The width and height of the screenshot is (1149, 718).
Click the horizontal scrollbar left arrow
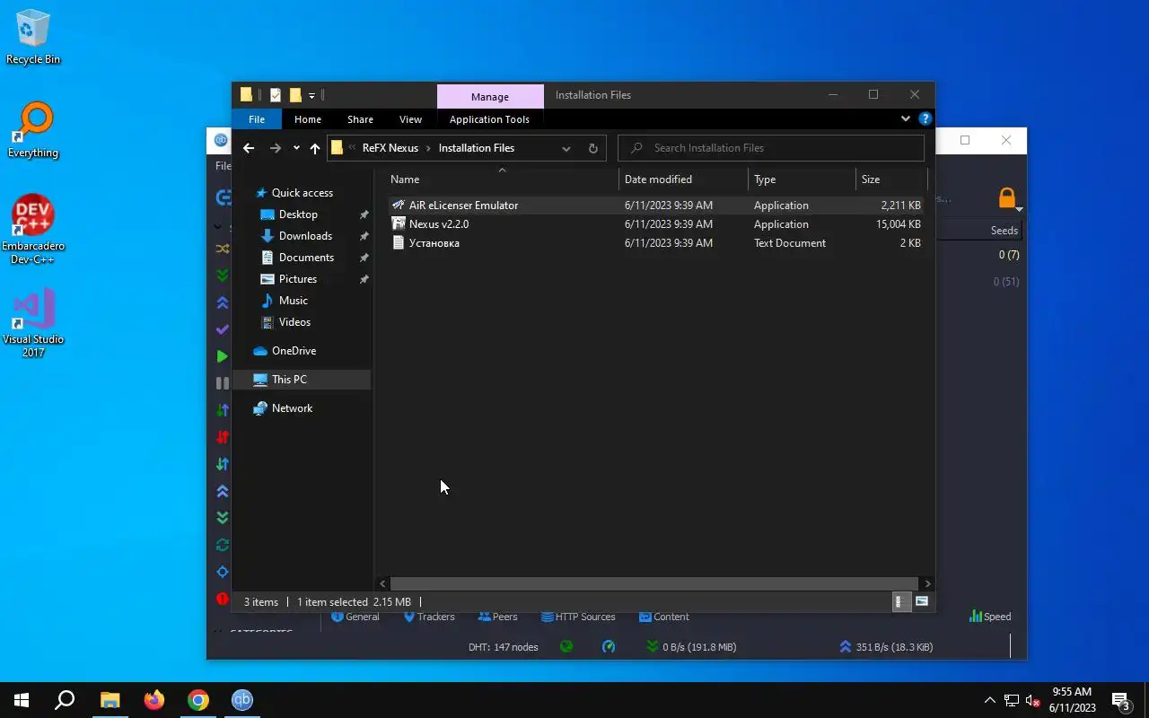[383, 583]
